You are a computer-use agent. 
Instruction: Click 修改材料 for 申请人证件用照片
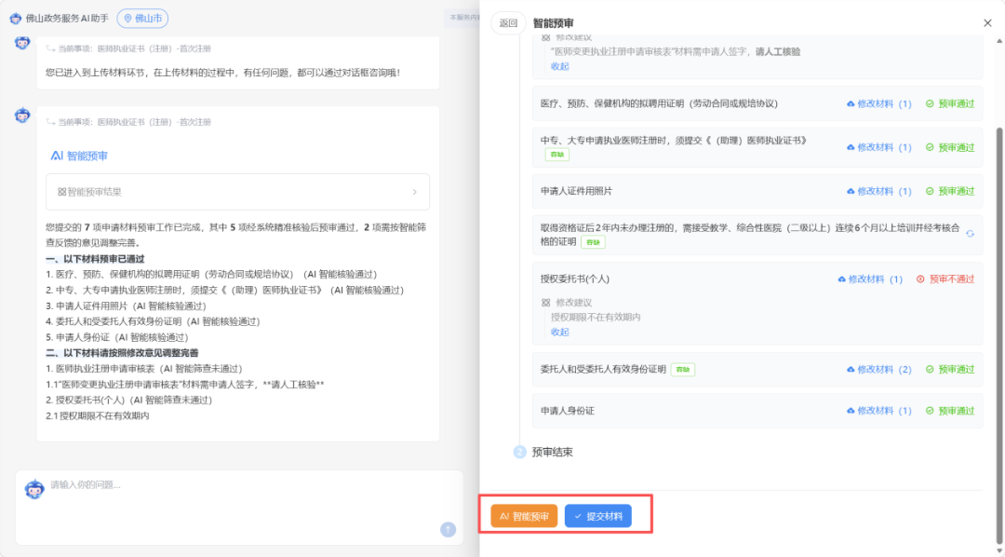pyautogui.click(x=878, y=191)
